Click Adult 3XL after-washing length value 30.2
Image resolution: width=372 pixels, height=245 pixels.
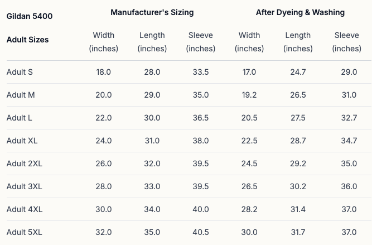tap(298, 186)
